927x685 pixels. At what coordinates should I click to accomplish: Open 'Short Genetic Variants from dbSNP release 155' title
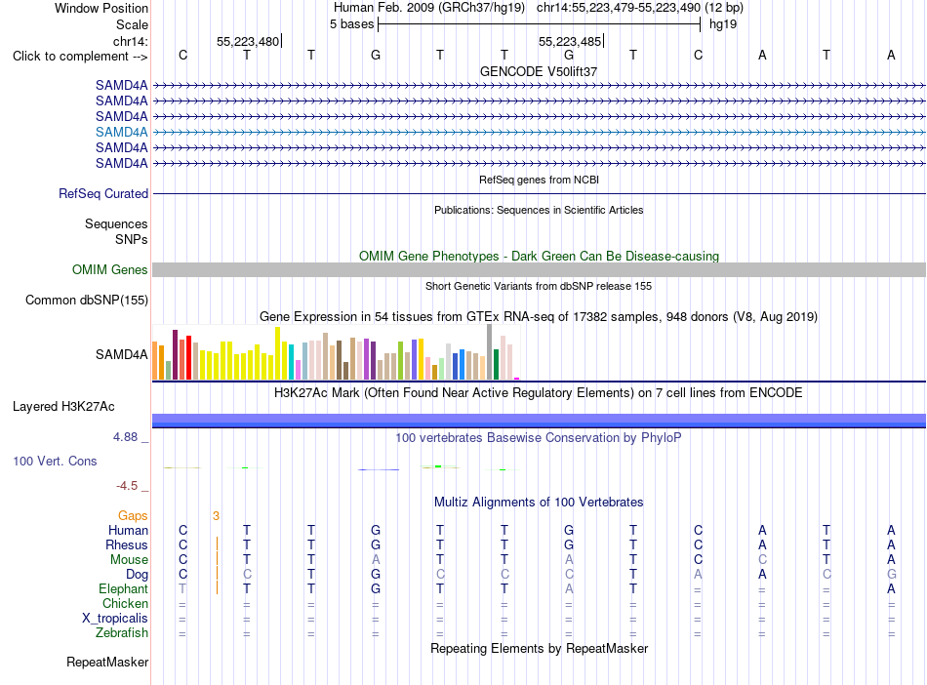539,286
